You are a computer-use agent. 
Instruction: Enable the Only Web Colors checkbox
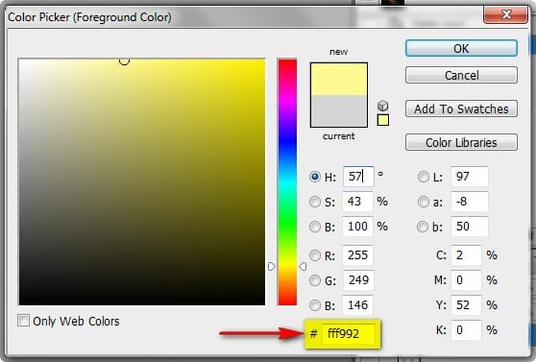[23, 321]
